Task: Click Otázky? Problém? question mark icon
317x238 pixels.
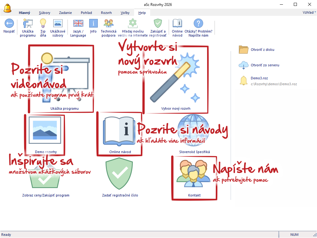Action: pyautogui.click(x=198, y=24)
